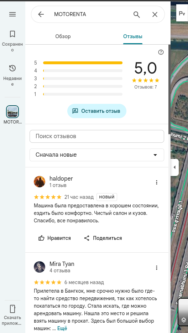Image resolution: width=188 pixels, height=333 pixels.
Task: Open haldoper review options menu
Action: click(157, 182)
